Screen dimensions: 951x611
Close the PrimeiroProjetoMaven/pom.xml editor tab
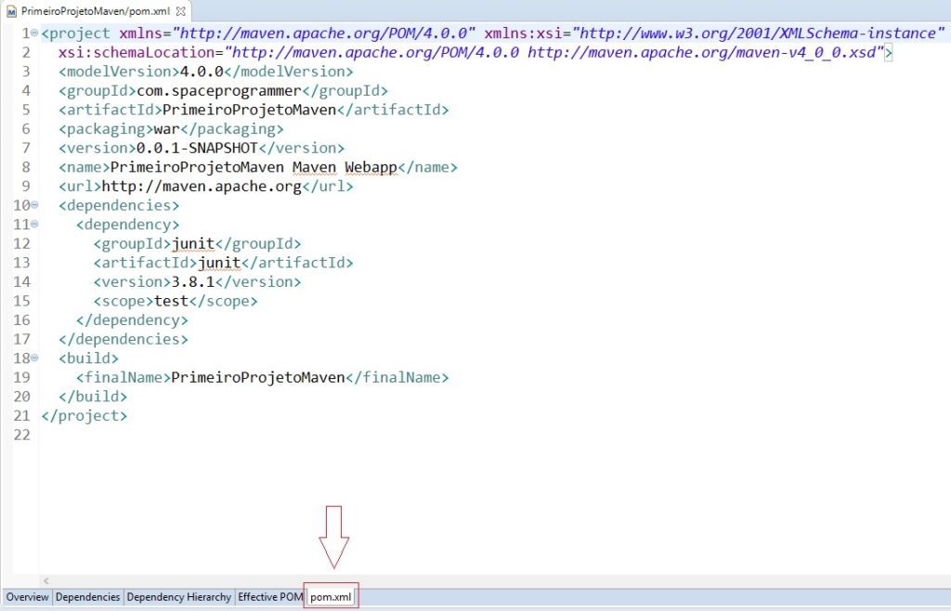(x=181, y=11)
